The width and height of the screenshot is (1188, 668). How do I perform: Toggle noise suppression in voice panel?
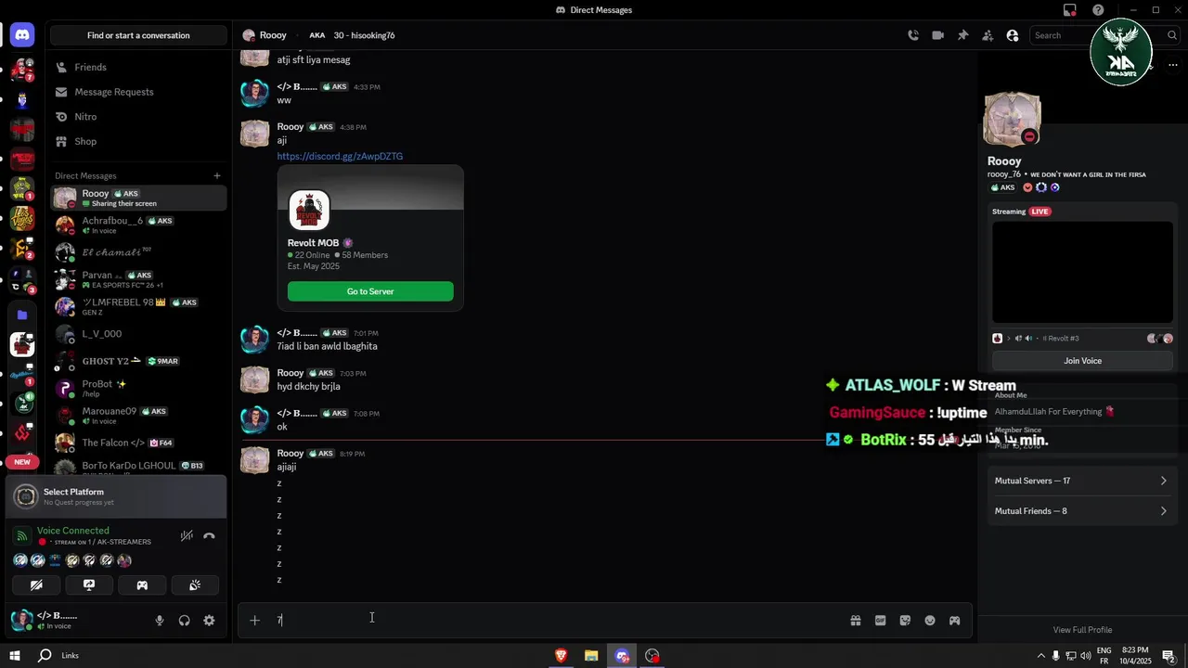click(187, 535)
